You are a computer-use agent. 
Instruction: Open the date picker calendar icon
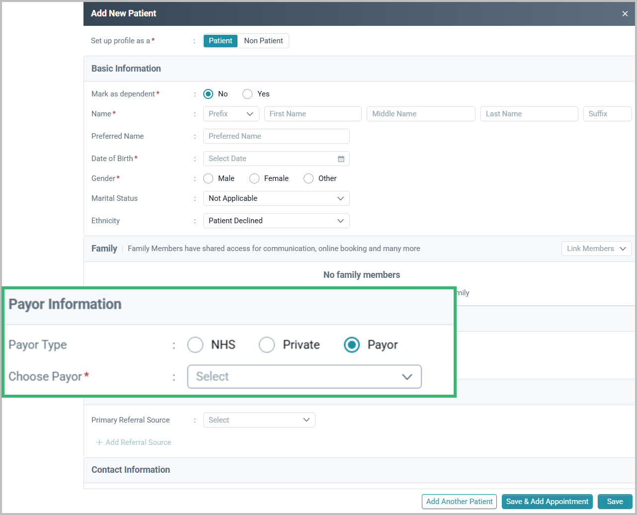pyautogui.click(x=341, y=159)
